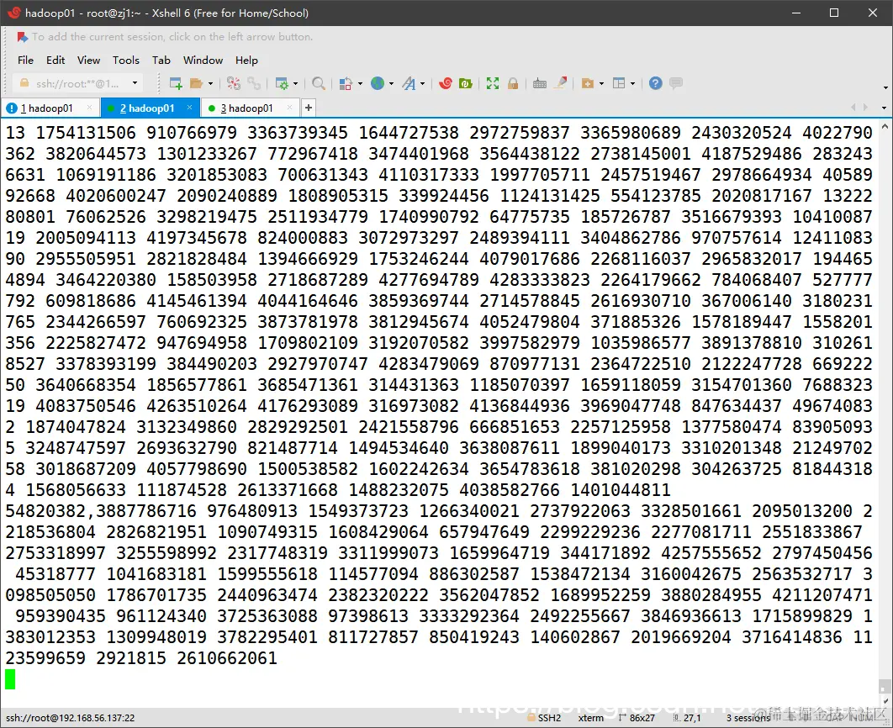Close the 1 hadoop01 tab
Viewport: 893px width, 728px height.
click(89, 107)
